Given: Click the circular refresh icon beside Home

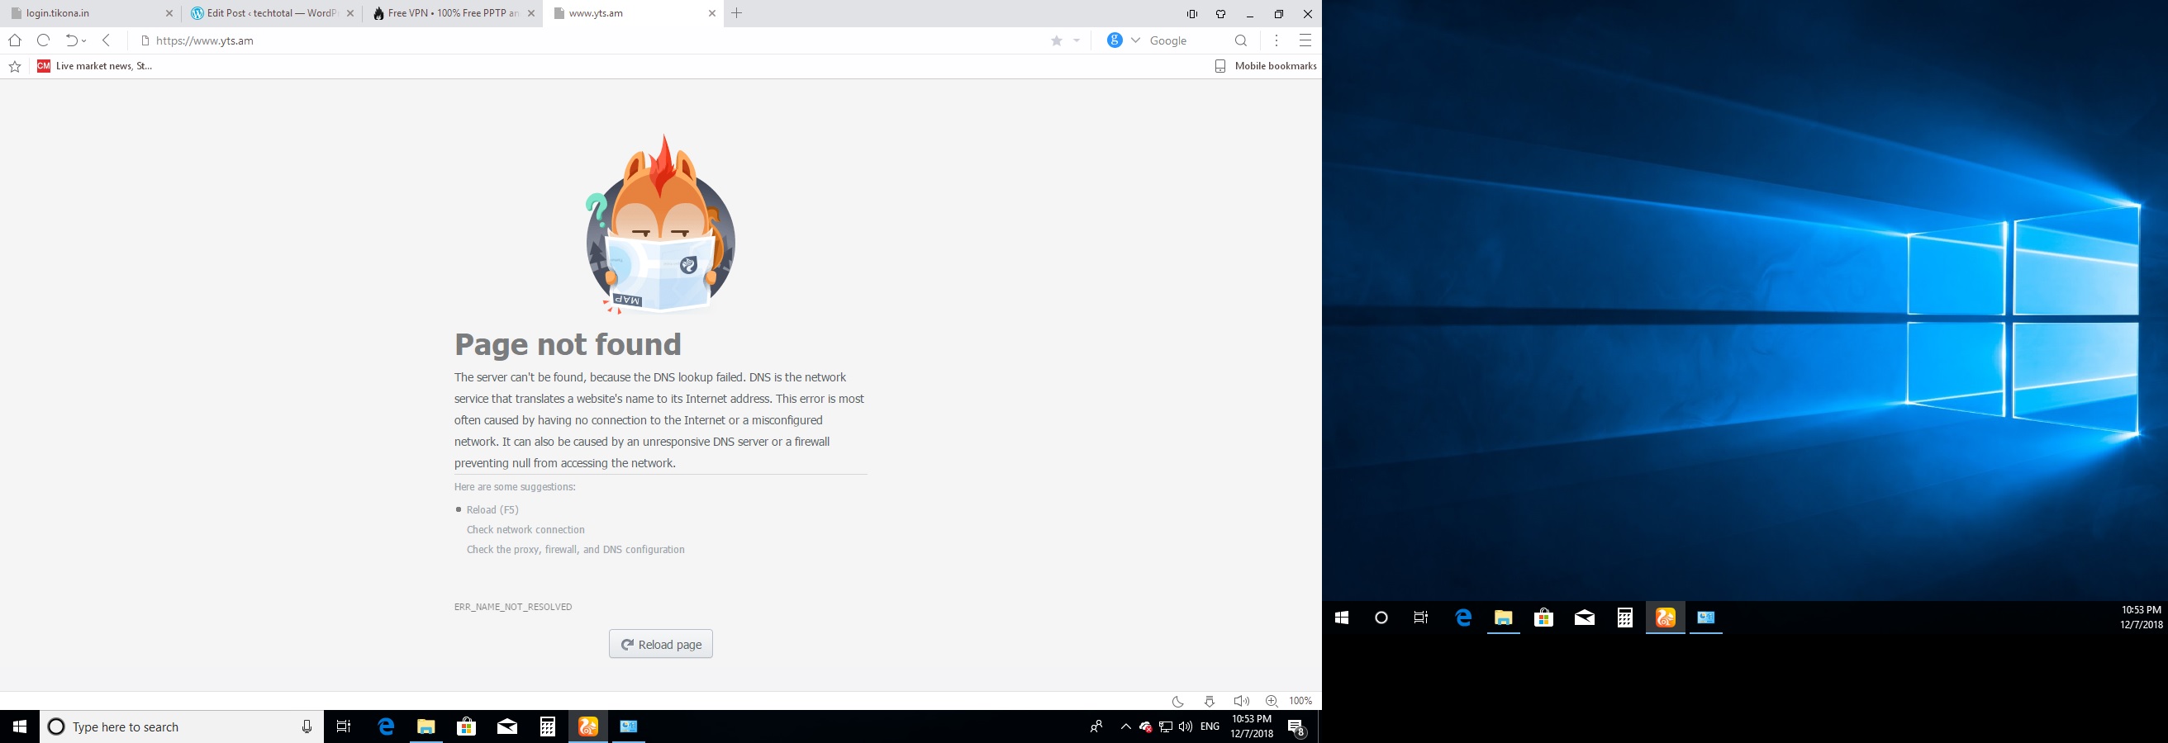Looking at the screenshot, I should pyautogui.click(x=44, y=40).
